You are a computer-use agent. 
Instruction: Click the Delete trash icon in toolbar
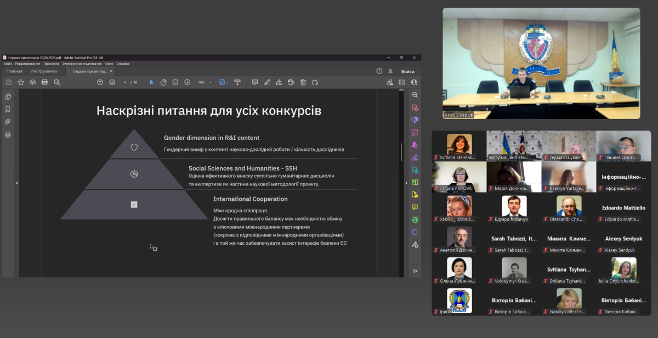click(x=303, y=82)
